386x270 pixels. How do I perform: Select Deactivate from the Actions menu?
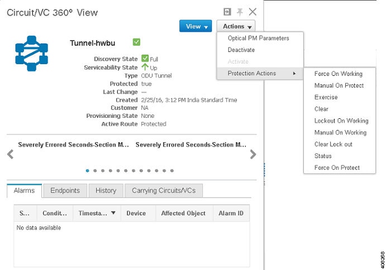241,50
